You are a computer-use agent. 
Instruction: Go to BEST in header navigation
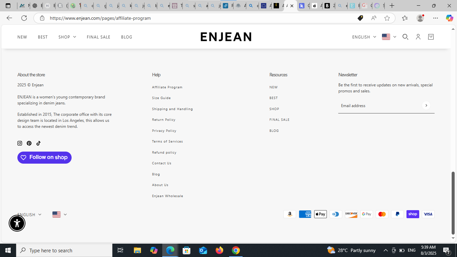click(43, 37)
